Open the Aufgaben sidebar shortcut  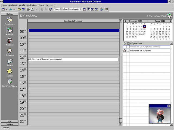coord(10,51)
